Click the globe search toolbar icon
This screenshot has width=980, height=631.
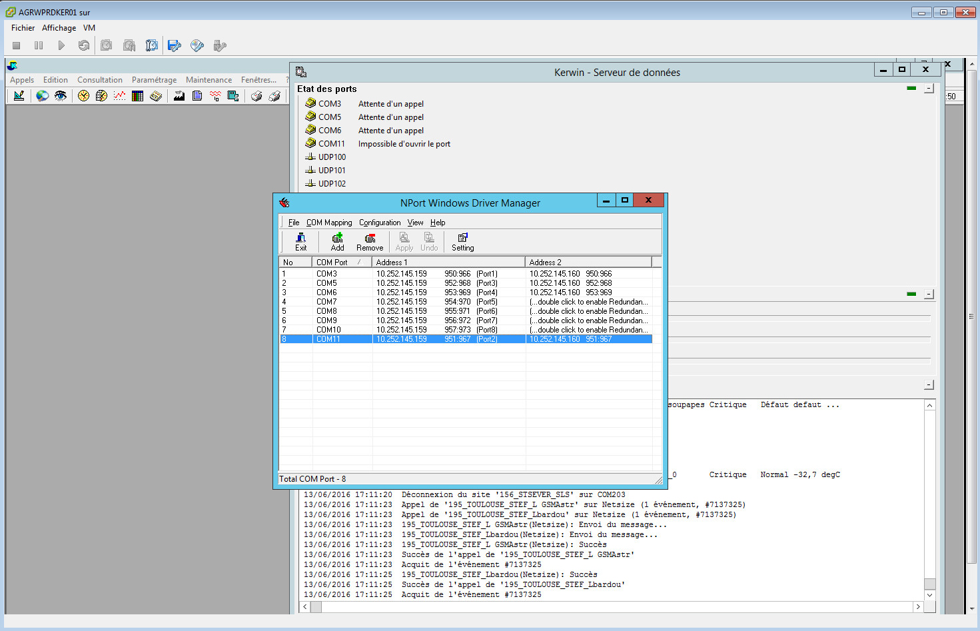coord(42,96)
